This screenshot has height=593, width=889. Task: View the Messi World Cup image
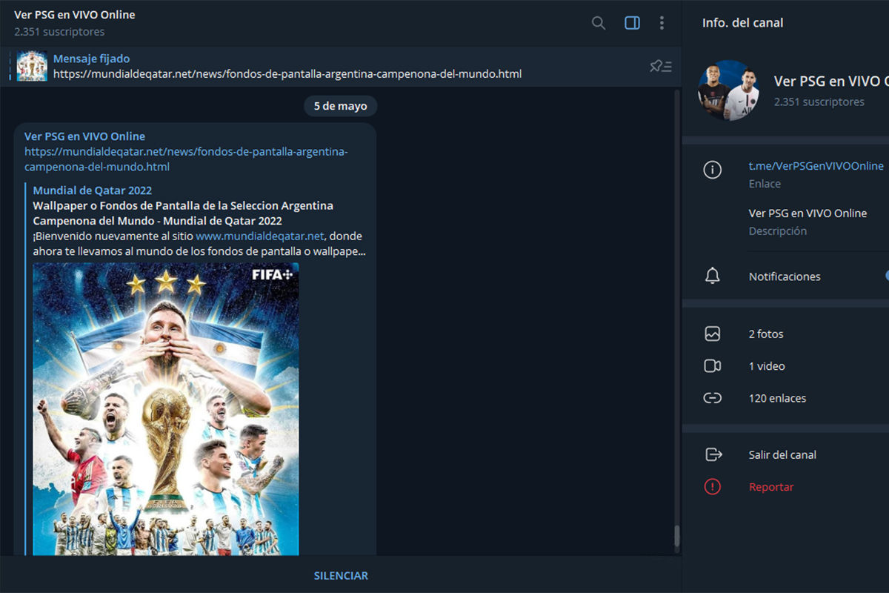165,408
